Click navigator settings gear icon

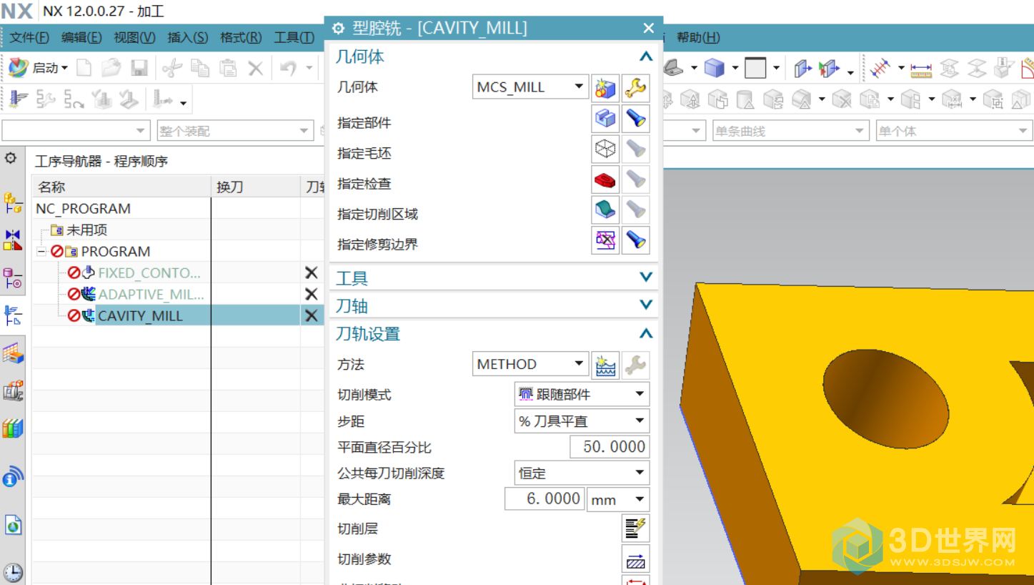tap(11, 157)
